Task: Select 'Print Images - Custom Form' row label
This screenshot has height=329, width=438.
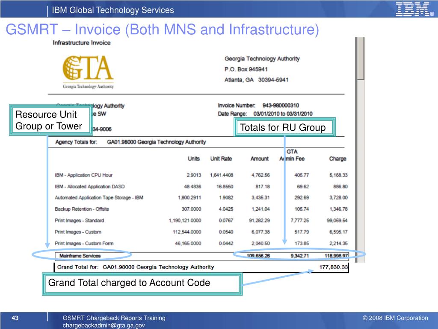Action: click(84, 243)
